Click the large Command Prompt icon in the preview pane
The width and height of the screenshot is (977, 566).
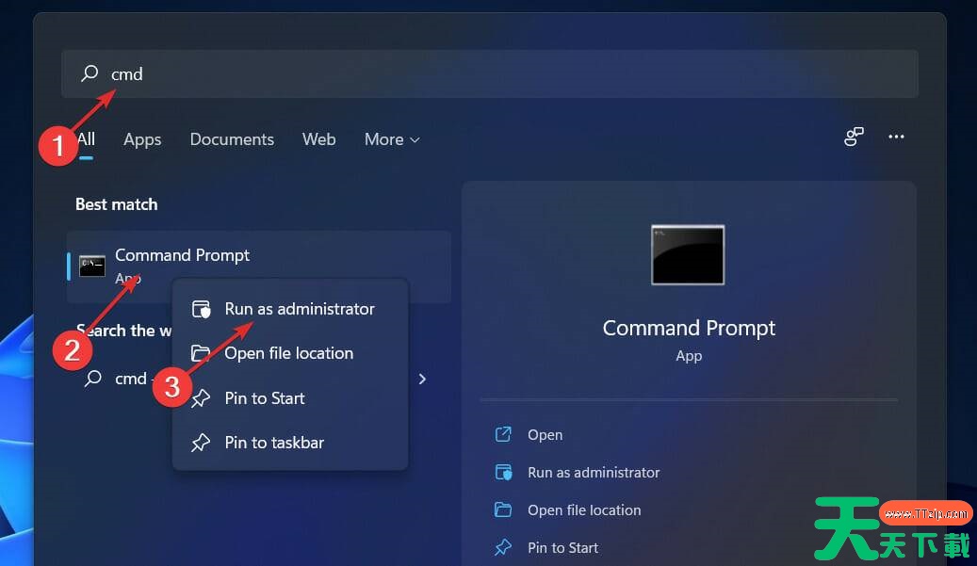688,255
